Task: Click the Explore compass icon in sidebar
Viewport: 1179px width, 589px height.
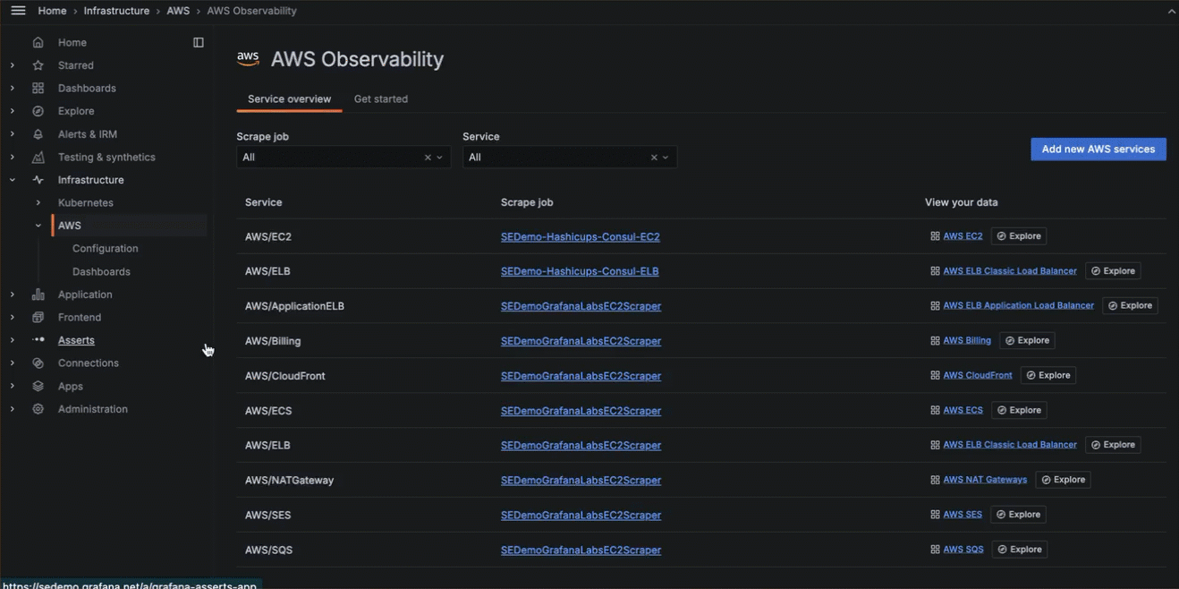Action: [38, 111]
